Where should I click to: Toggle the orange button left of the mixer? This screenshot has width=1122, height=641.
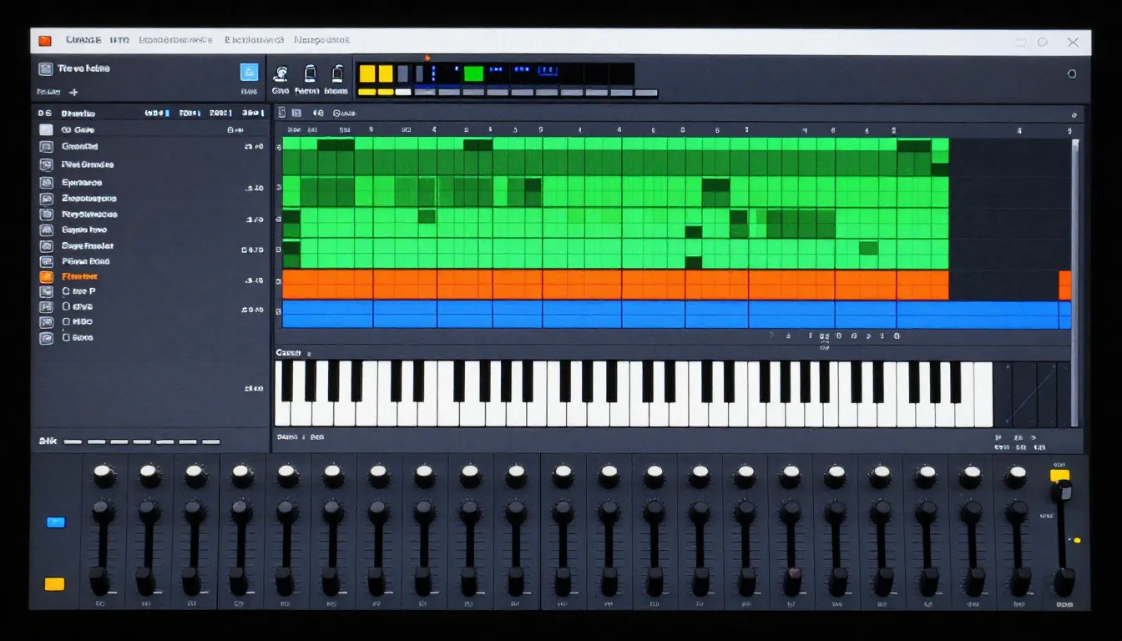(55, 583)
